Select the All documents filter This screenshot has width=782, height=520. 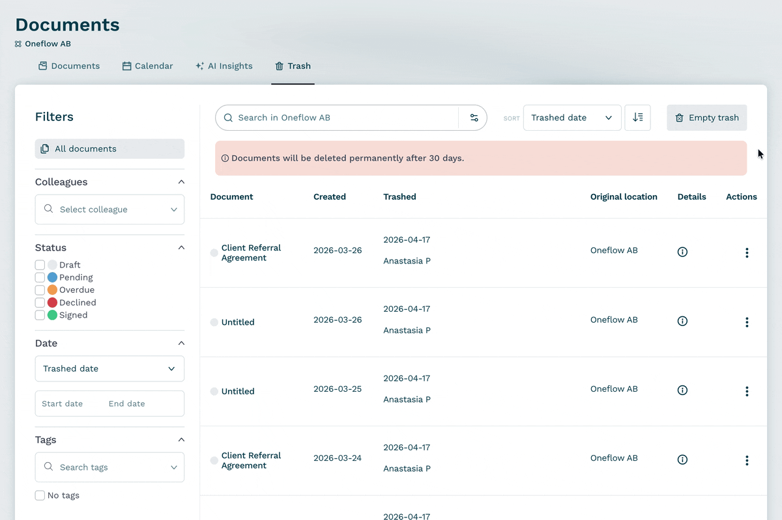(x=109, y=148)
